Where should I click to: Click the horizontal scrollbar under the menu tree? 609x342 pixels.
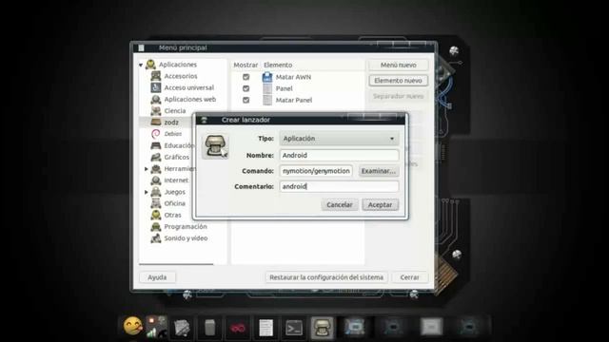pyautogui.click(x=176, y=264)
